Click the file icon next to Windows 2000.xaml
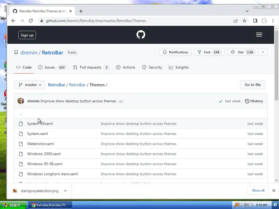 click(21, 154)
